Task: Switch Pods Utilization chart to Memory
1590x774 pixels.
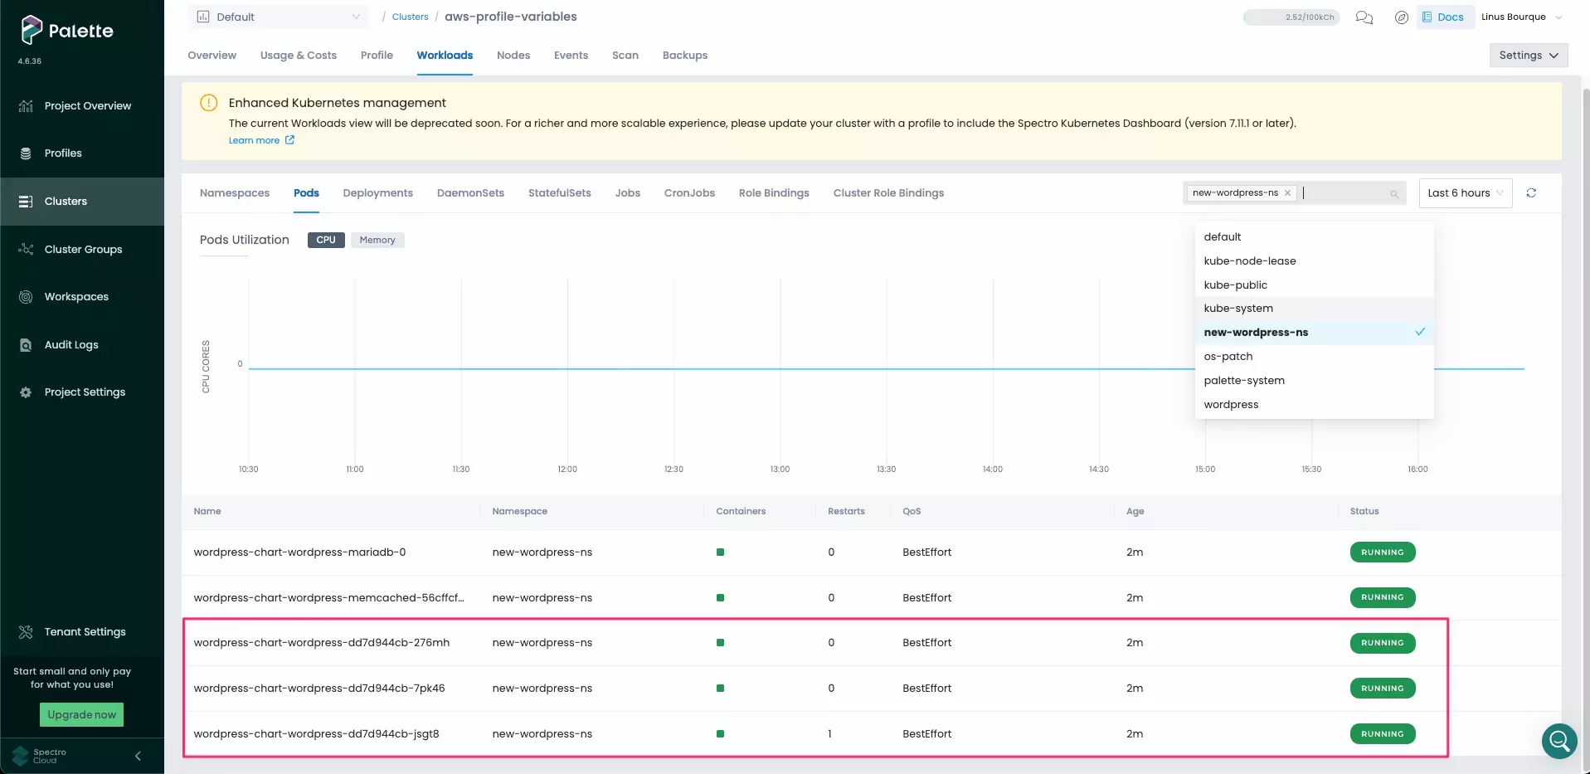Action: (377, 240)
